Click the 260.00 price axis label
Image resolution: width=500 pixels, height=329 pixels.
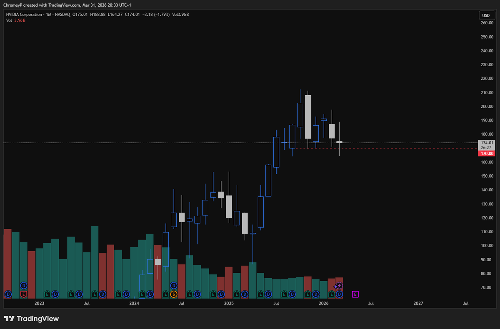click(487, 23)
